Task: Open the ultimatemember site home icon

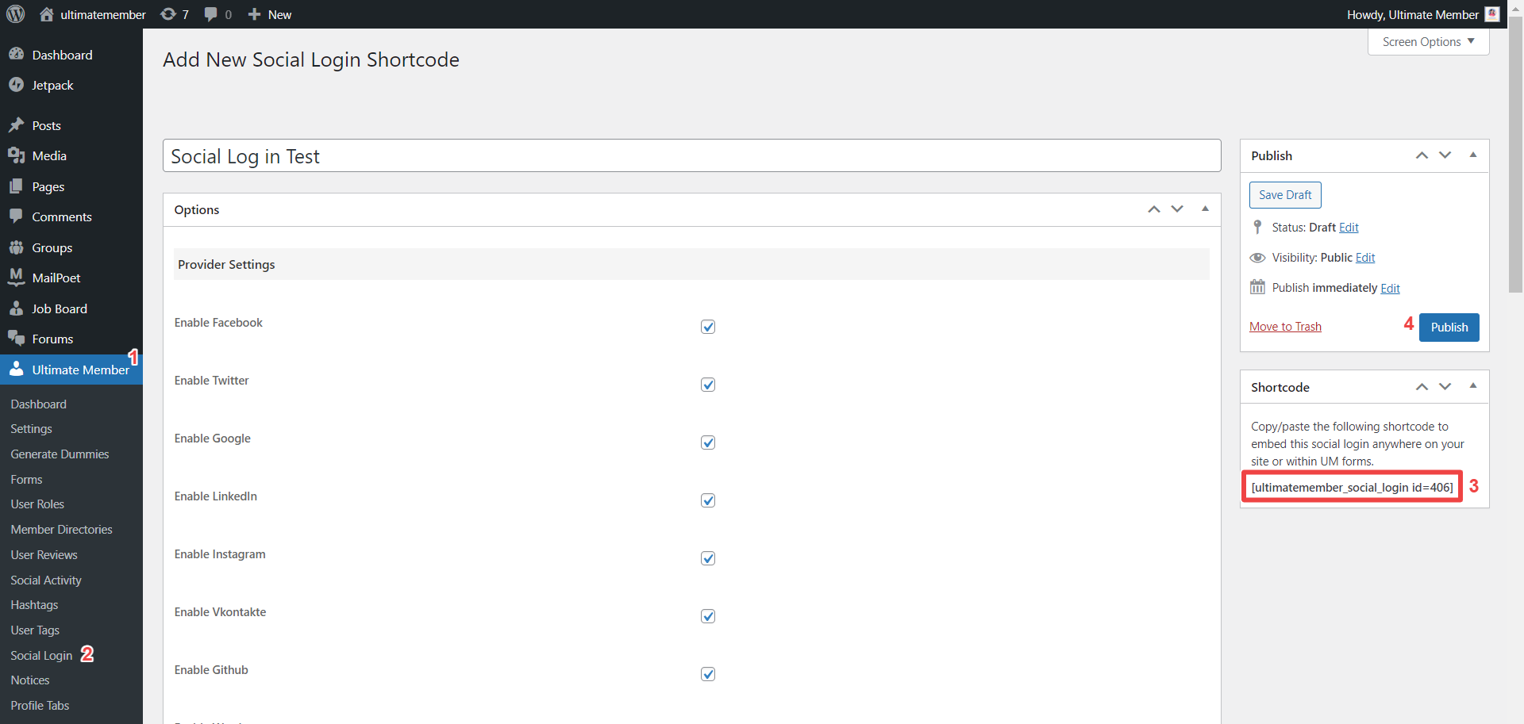Action: click(47, 14)
